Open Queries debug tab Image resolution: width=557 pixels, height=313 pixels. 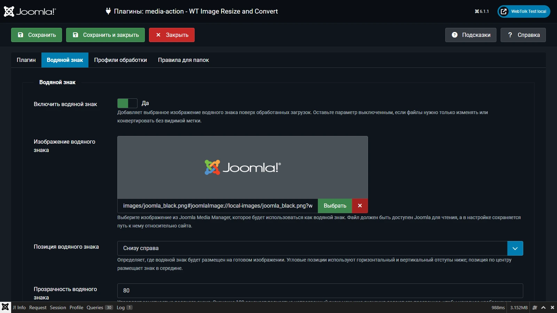(100, 307)
